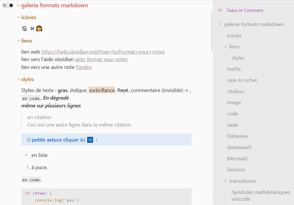The height and width of the screenshot is (205, 294).
Task: Collapse 'galerie formats markdown' in Table of Contents
Action: [221, 24]
